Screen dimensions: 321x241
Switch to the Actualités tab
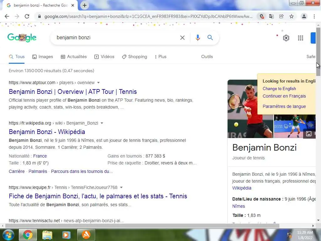tap(74, 57)
